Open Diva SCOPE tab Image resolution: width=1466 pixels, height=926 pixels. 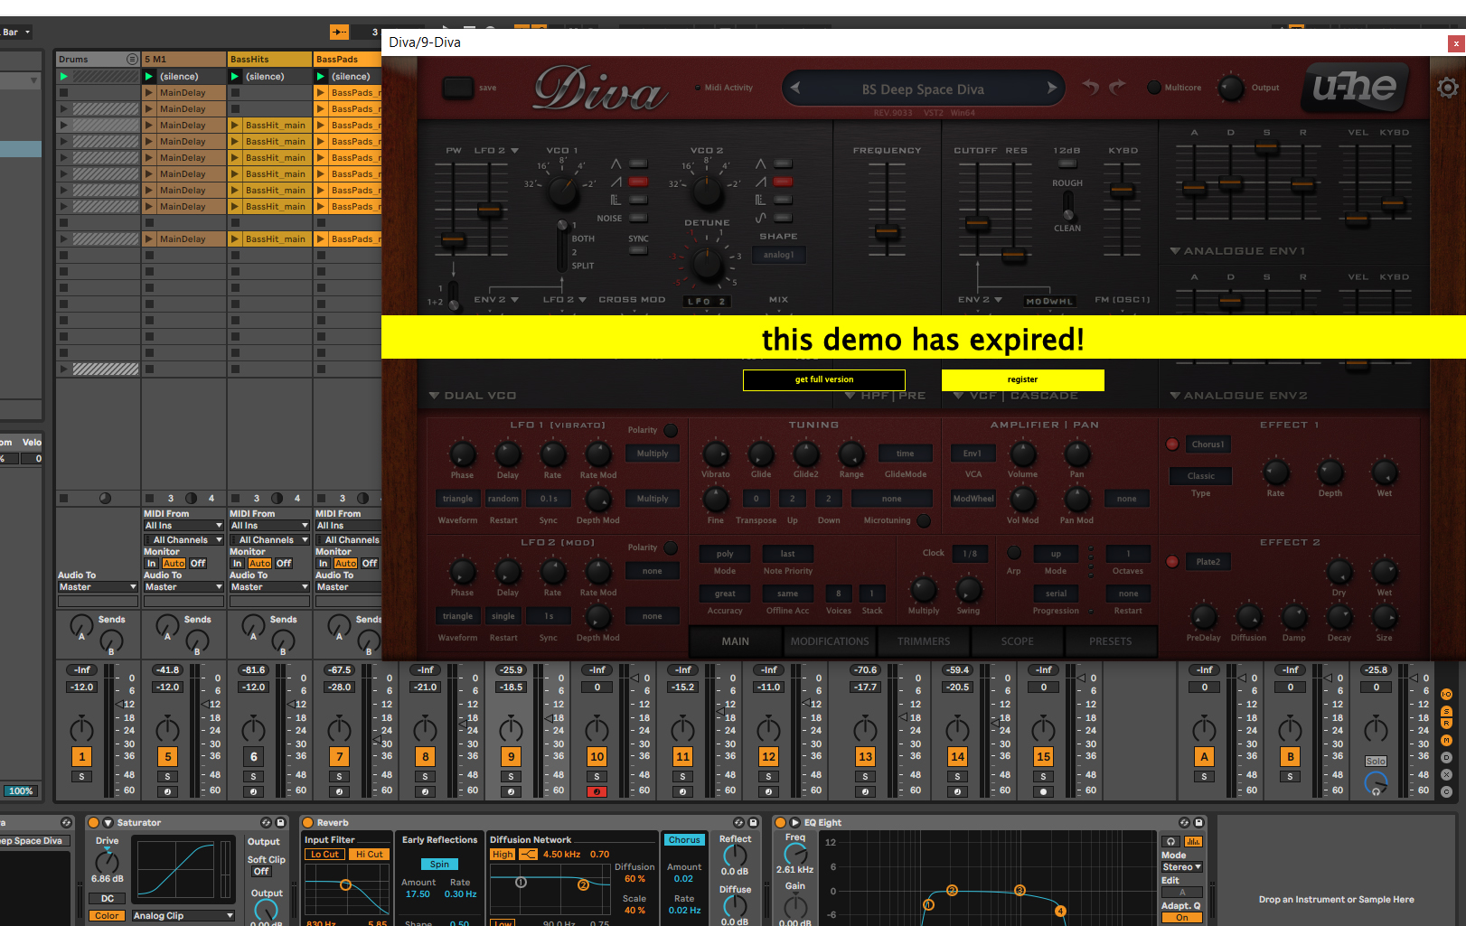pos(1018,641)
